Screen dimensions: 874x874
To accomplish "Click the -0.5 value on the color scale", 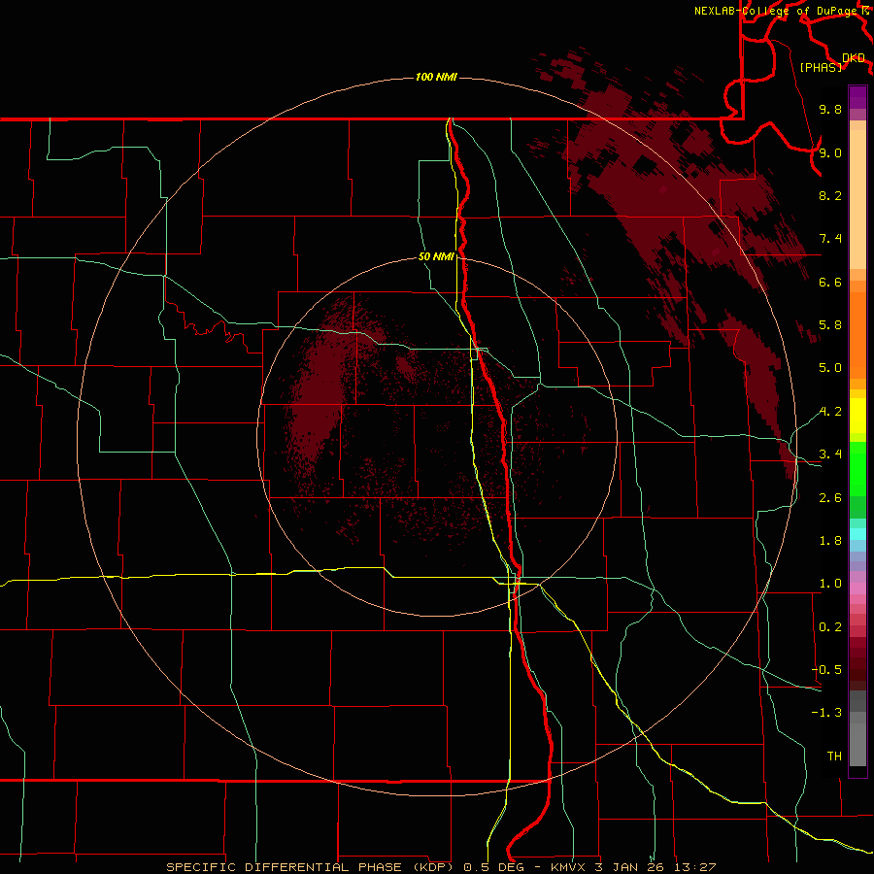I will (826, 670).
